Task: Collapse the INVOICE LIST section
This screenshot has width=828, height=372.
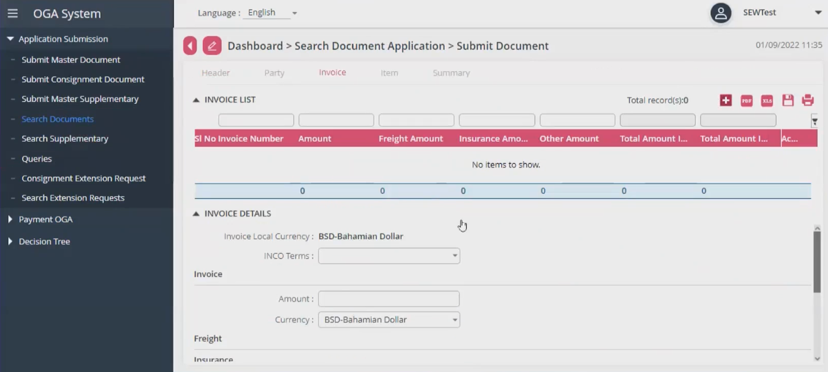Action: click(196, 100)
